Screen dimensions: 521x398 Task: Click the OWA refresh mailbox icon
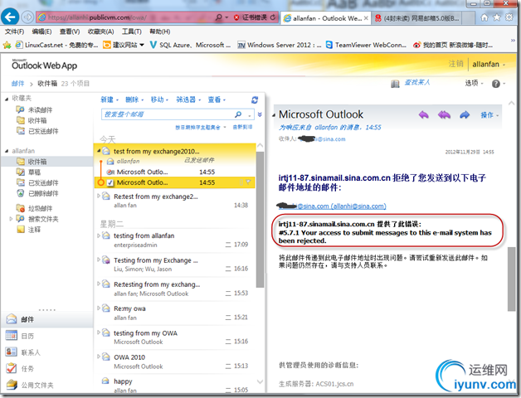click(255, 99)
